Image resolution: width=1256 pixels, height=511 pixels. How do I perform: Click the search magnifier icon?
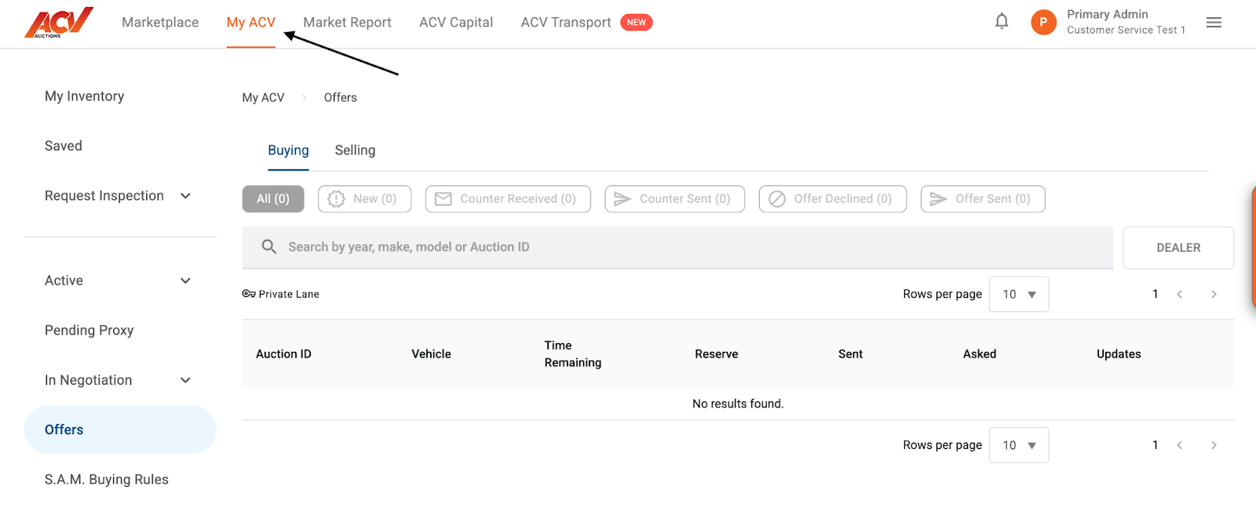coord(268,247)
